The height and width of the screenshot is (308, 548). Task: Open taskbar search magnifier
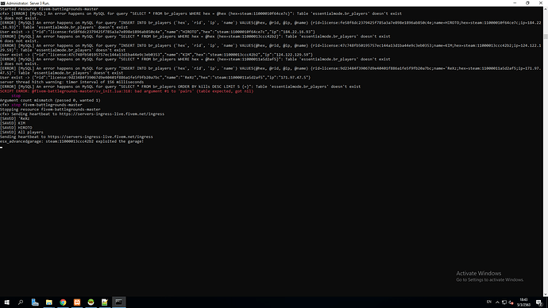[21, 302]
